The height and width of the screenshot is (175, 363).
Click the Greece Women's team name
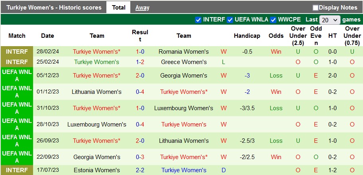pyautogui.click(x=183, y=62)
